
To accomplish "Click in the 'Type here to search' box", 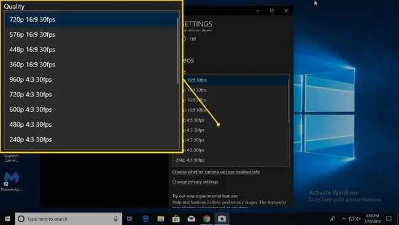I will pos(69,219).
